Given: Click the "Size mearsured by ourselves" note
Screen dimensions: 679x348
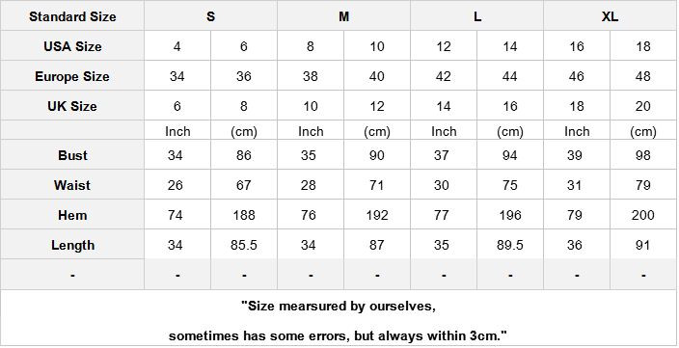Looking at the screenshot, I should [339, 306].
